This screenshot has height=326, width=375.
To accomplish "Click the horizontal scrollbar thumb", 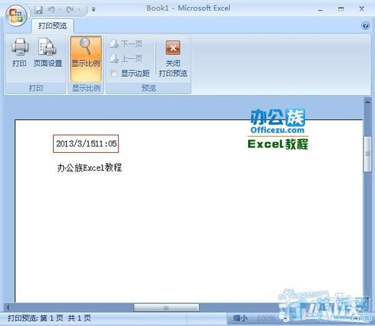I will 166,308.
